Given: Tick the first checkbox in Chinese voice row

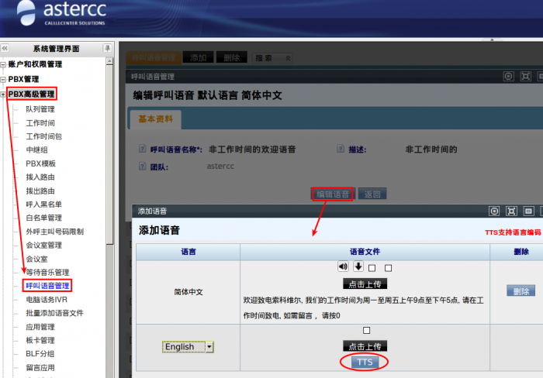Looking at the screenshot, I should (x=373, y=268).
